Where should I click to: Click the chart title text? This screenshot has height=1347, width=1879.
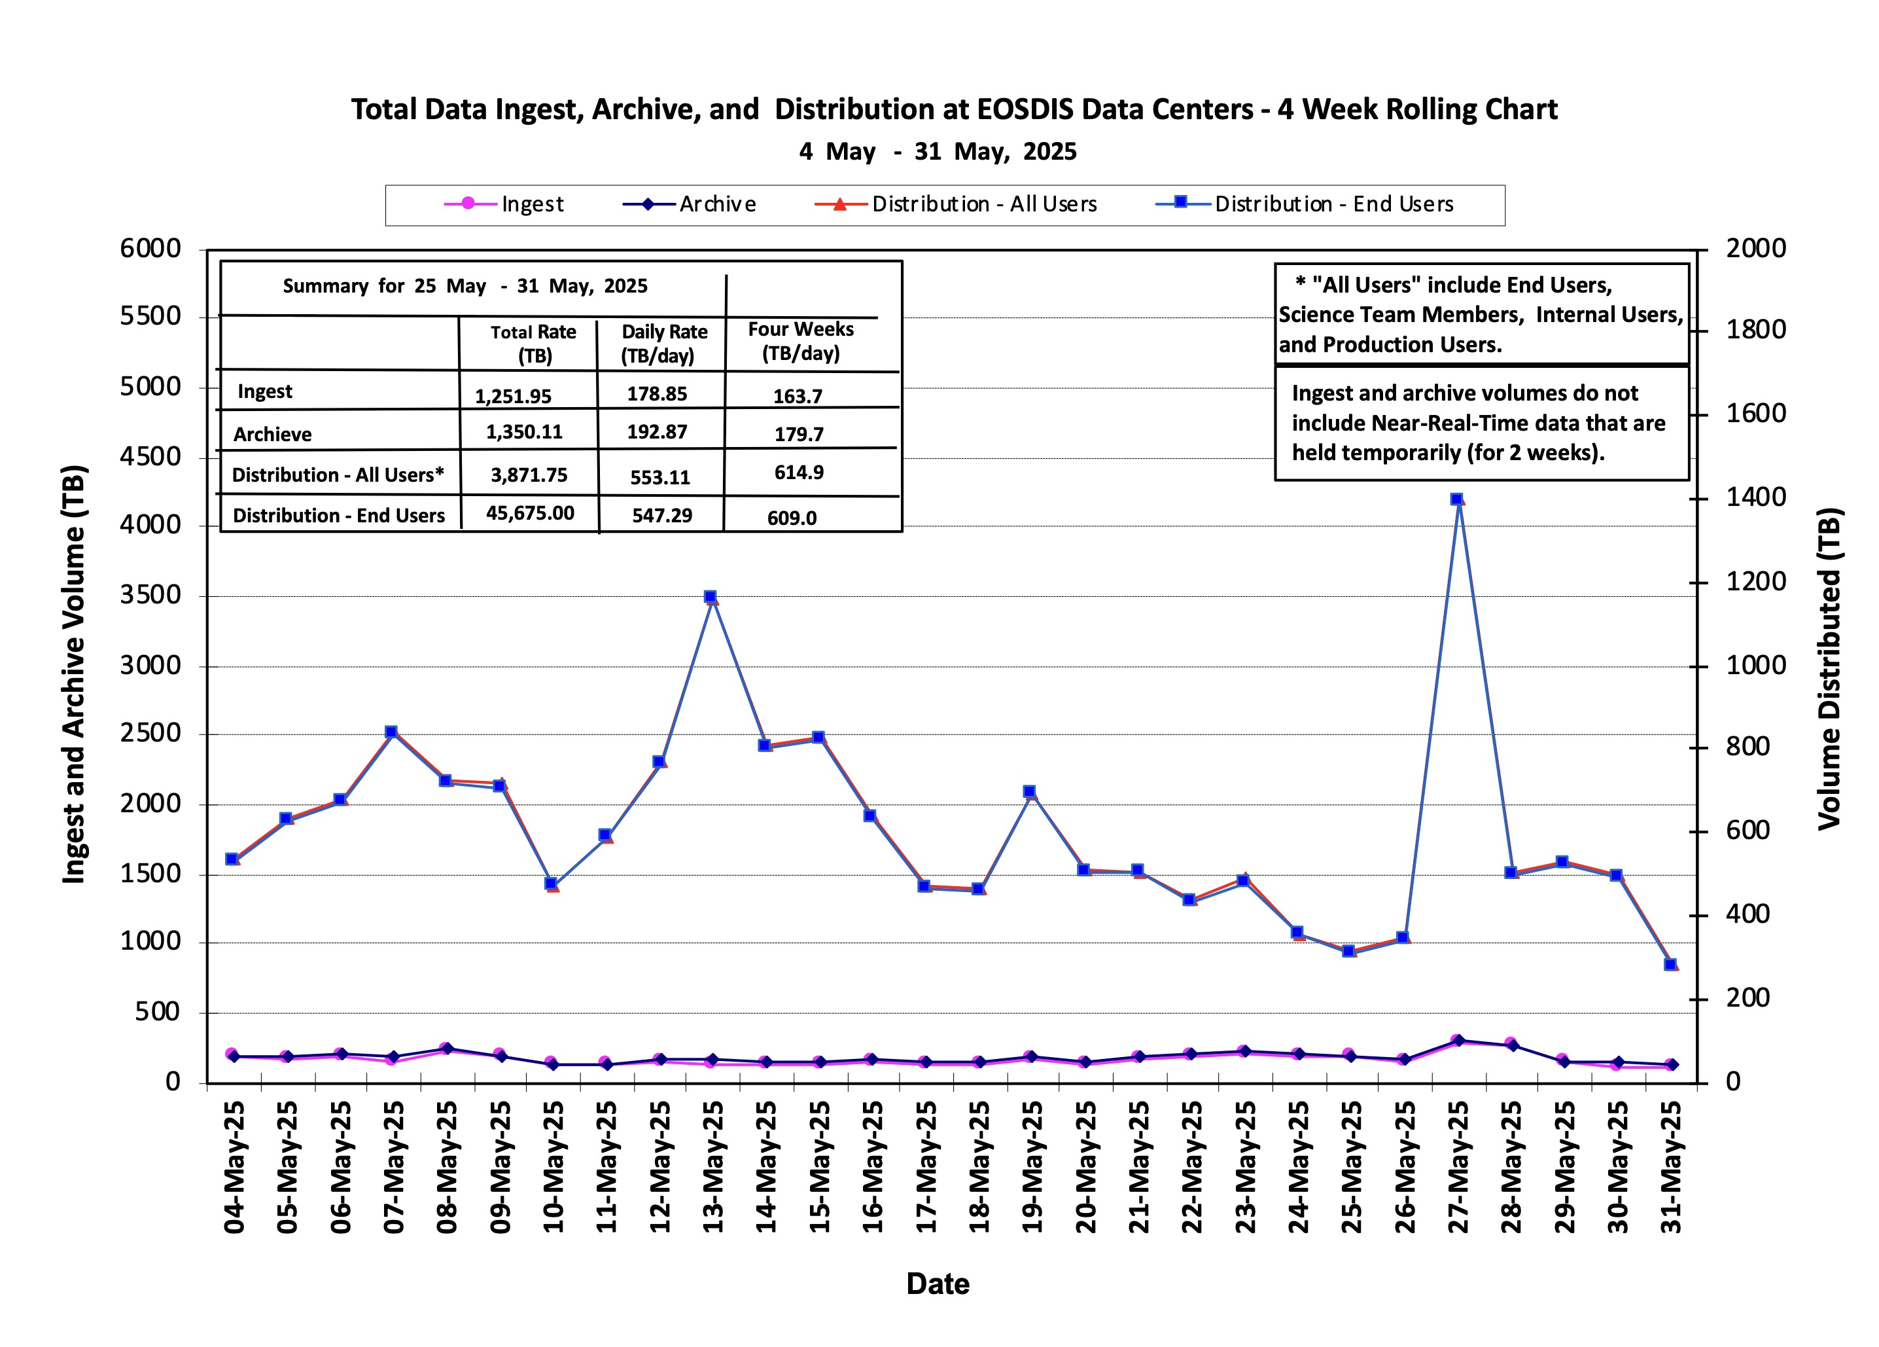click(954, 109)
